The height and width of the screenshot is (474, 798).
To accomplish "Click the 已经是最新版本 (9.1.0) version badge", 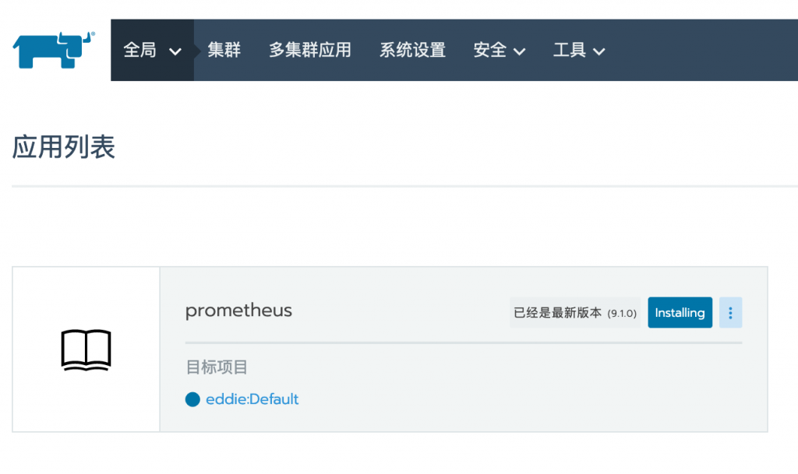I will (x=575, y=312).
